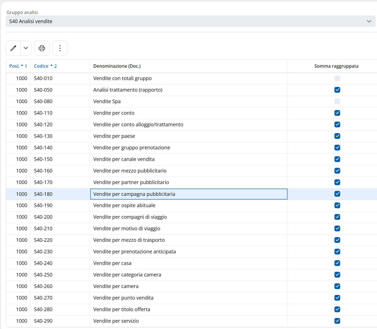Open the three-dot more options menu
The image size is (377, 329).
coord(60,48)
